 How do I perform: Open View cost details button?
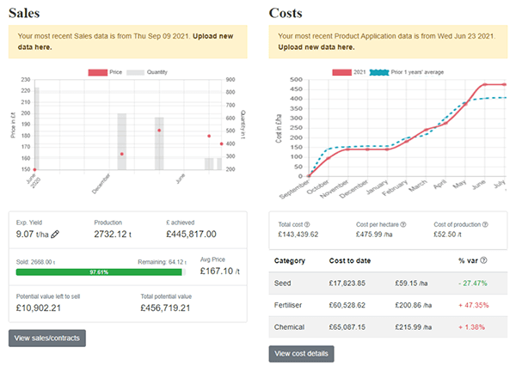[x=302, y=354]
